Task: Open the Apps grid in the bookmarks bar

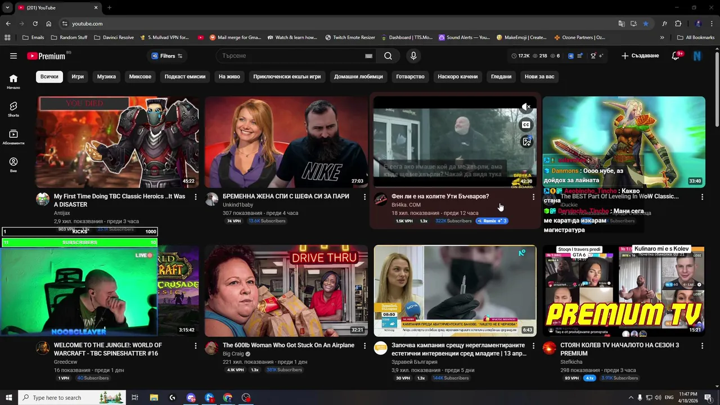Action: (7, 38)
